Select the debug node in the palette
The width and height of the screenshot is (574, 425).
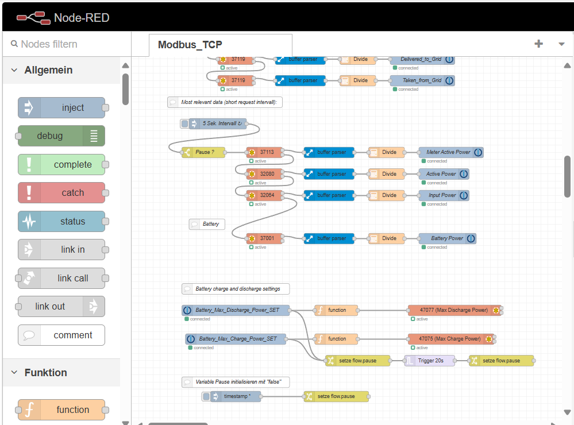(61, 136)
